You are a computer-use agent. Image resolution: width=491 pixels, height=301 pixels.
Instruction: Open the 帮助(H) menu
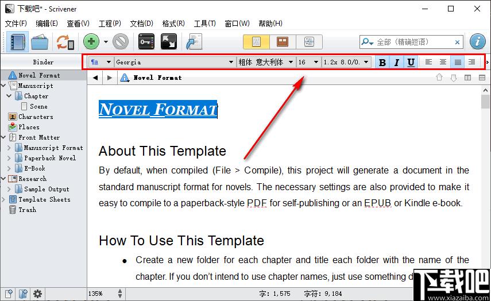click(270, 24)
